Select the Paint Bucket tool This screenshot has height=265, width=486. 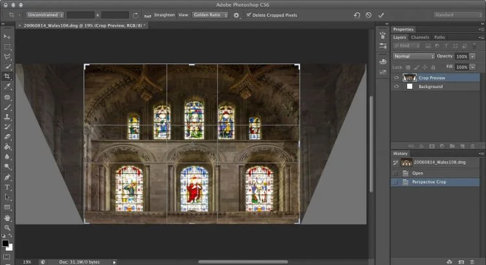point(7,146)
